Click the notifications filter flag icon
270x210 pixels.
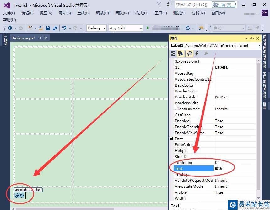(159, 4)
